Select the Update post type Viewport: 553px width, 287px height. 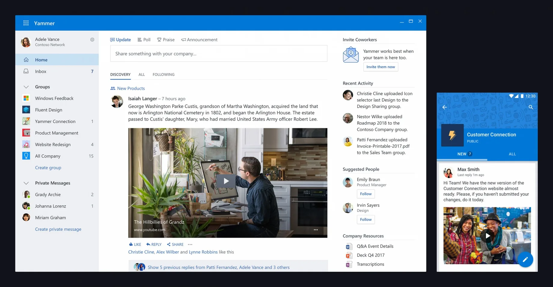tap(121, 40)
